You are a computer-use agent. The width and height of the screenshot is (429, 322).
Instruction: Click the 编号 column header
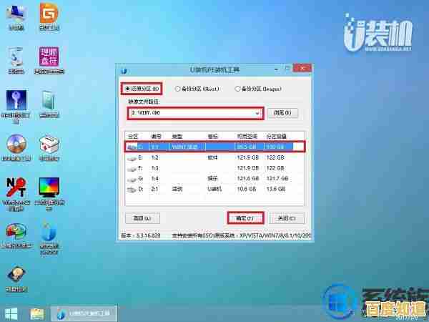pyautogui.click(x=157, y=136)
